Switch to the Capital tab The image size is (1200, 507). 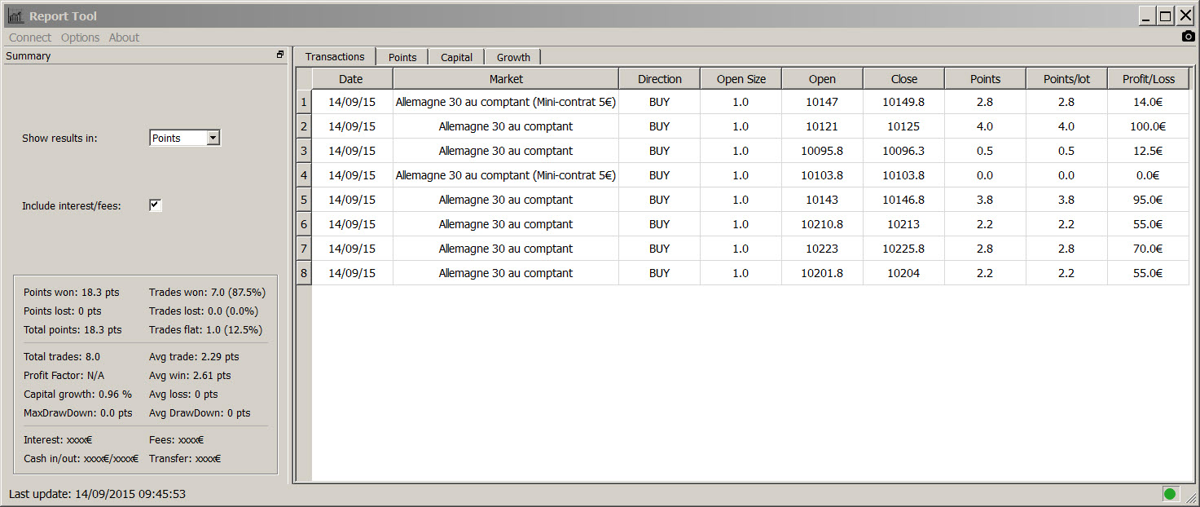tap(456, 57)
